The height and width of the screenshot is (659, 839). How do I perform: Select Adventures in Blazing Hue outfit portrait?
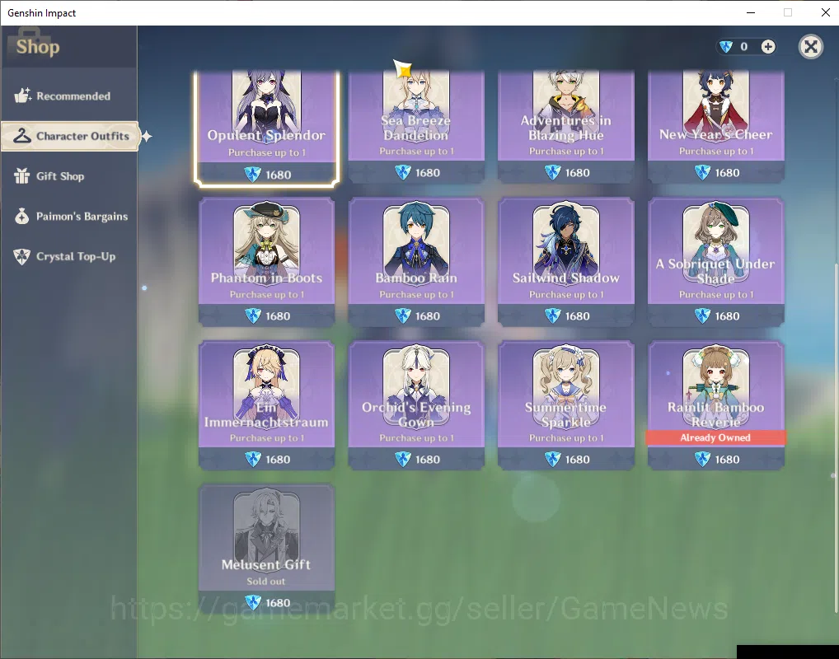click(566, 105)
